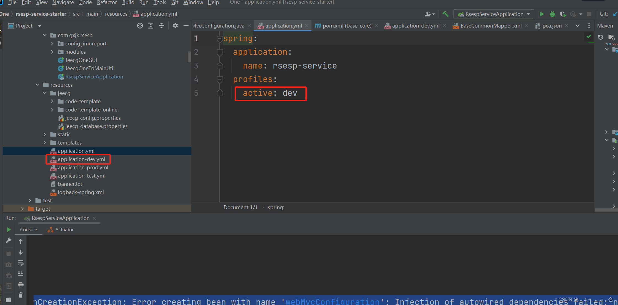This screenshot has height=305, width=618.
Task: Reload Maven projects with the refresh icon
Action: [601, 37]
